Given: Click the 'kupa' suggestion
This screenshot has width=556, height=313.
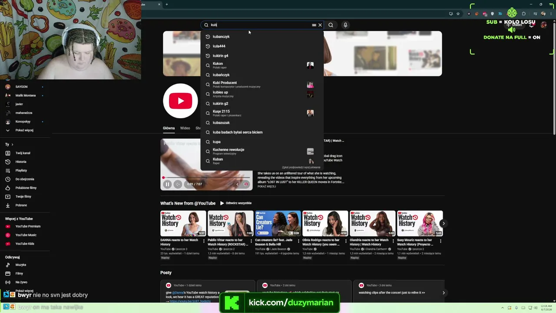Looking at the screenshot, I should click(x=262, y=142).
